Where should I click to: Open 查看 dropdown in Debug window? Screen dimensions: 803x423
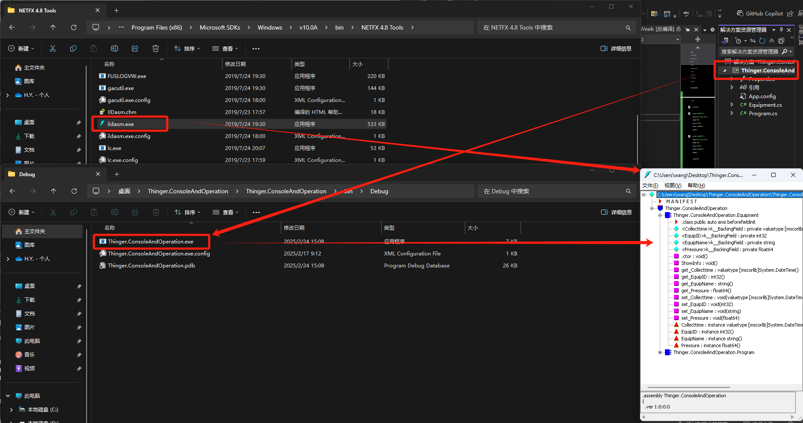tap(226, 212)
